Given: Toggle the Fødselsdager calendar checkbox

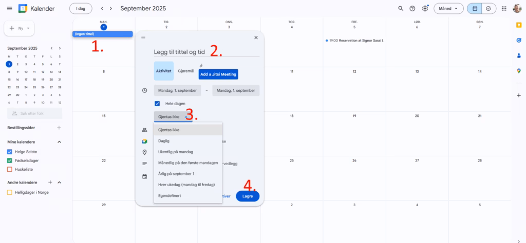Looking at the screenshot, I should (10, 160).
